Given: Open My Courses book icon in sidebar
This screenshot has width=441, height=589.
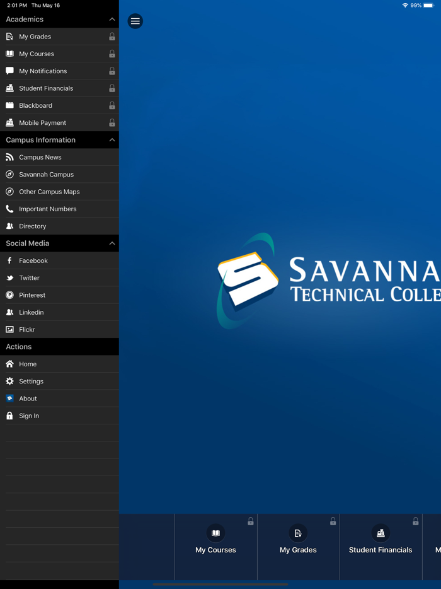Looking at the screenshot, I should (x=9, y=54).
